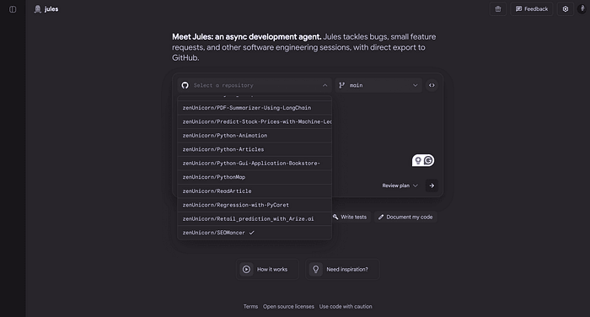Select zenUnicorn/PDF-Summarizer-Using-LangChain repository
590x317 pixels.
click(255, 108)
